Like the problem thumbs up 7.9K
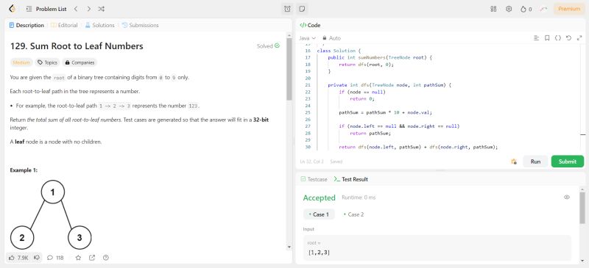Image resolution: width=589 pixels, height=268 pixels. [18, 258]
